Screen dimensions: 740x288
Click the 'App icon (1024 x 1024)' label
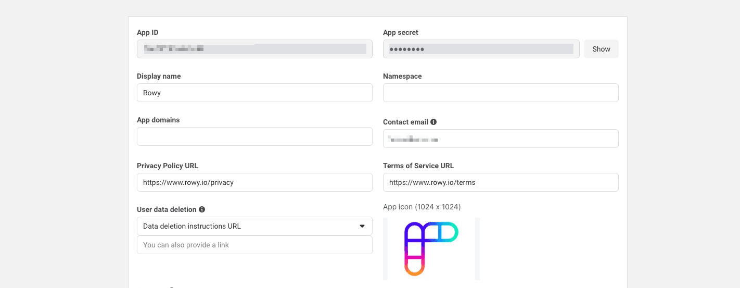click(x=422, y=207)
